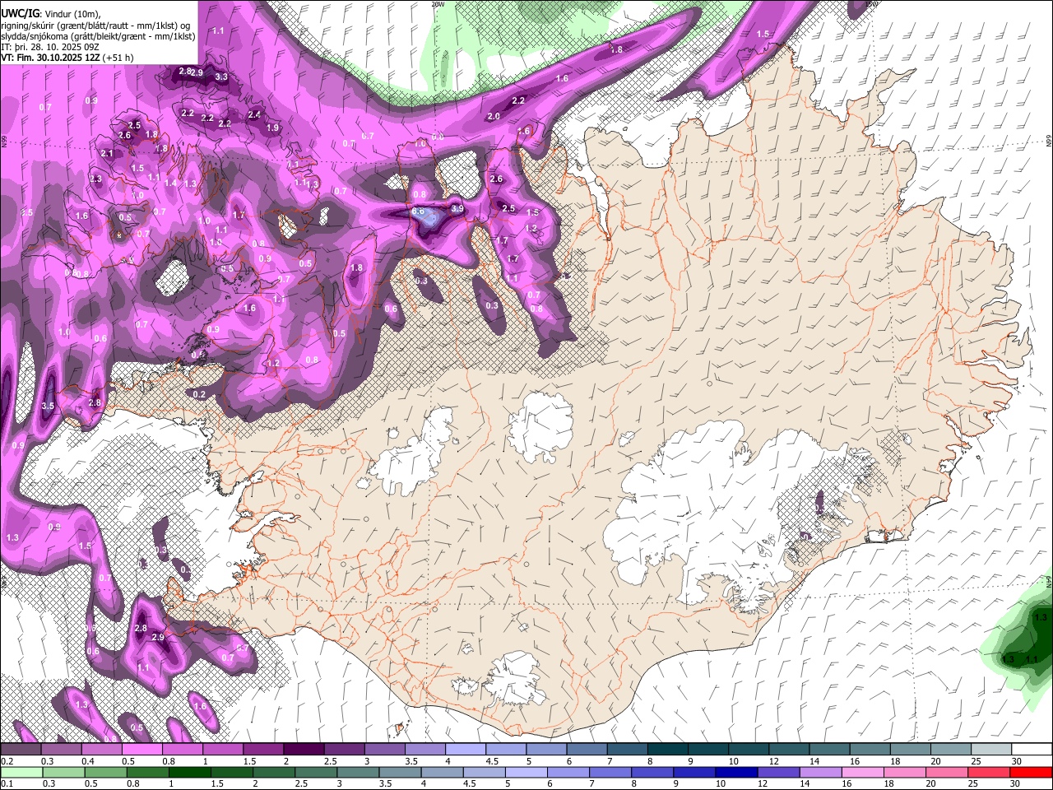Click the 'UWC/IG: Vindur (10m)' title text
The height and width of the screenshot is (790, 1053).
point(50,14)
